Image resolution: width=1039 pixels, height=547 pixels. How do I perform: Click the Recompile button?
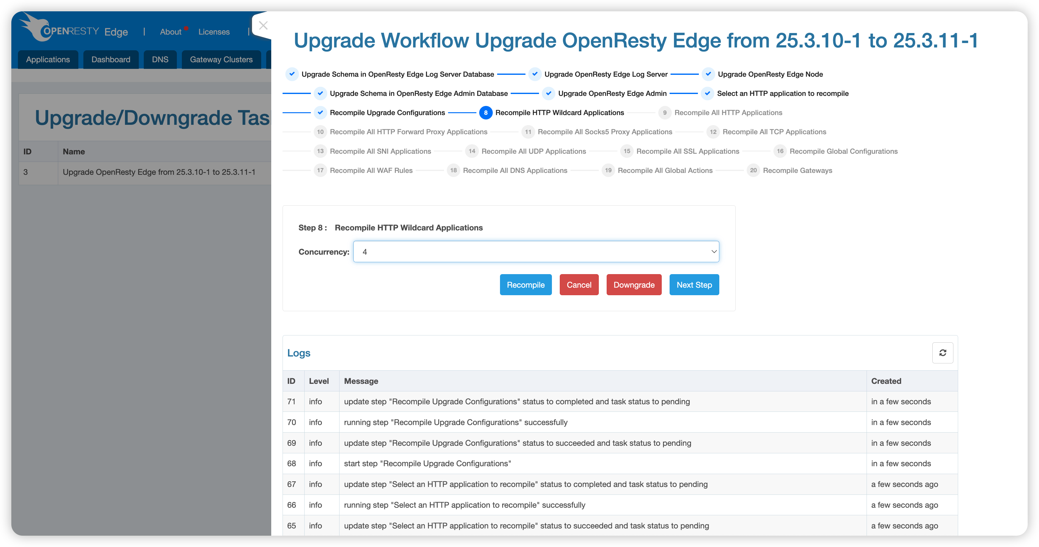525,285
